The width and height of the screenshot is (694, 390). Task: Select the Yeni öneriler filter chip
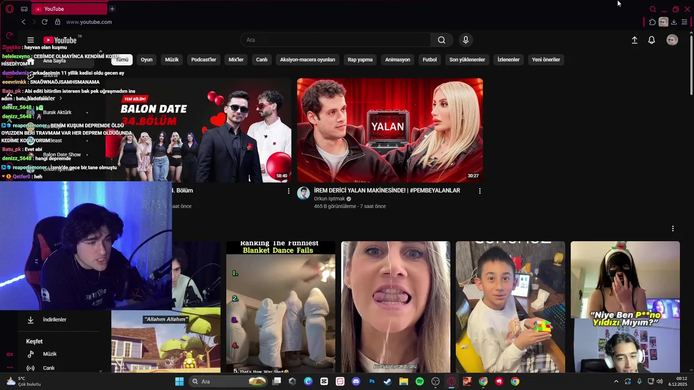click(546, 60)
